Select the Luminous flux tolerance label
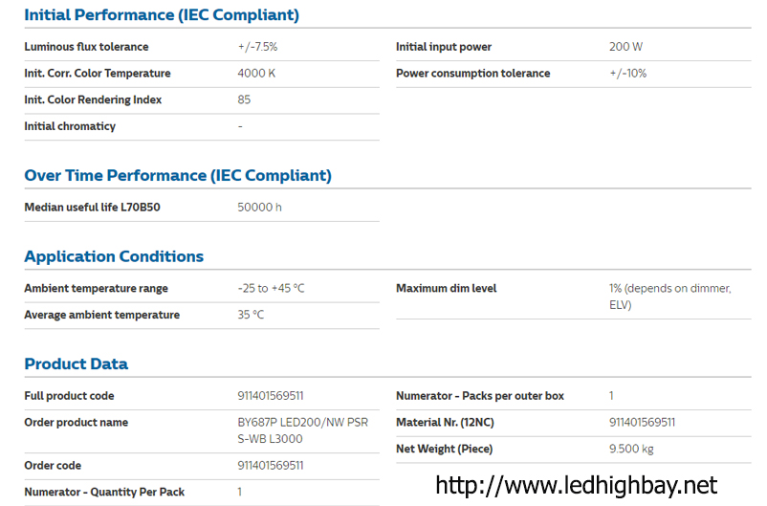767x506 pixels. coord(86,47)
